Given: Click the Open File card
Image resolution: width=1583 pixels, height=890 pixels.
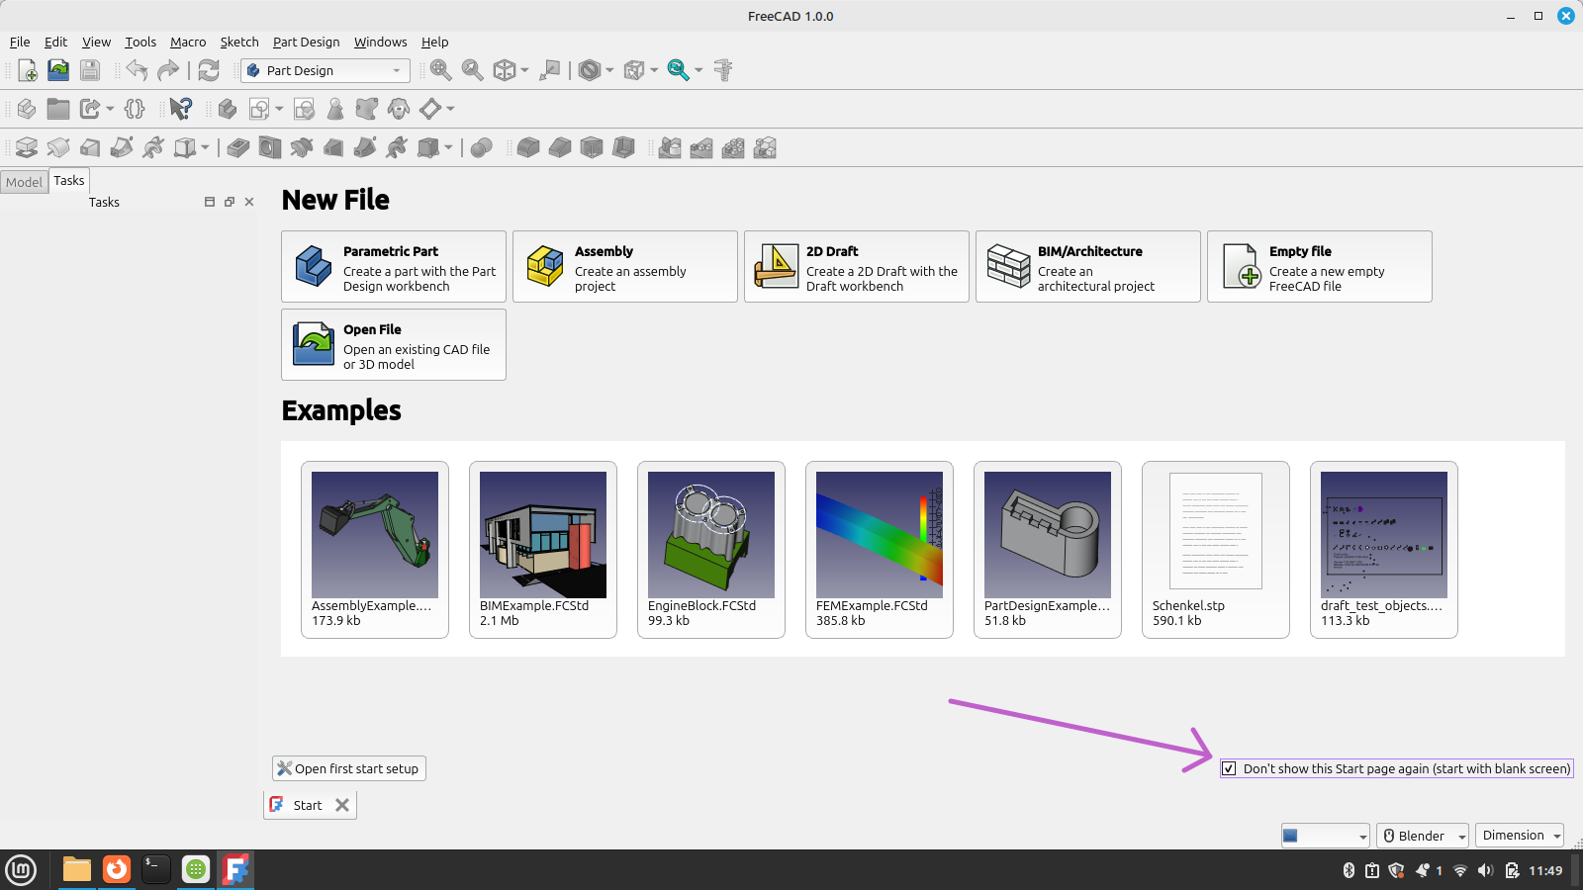Looking at the screenshot, I should click(394, 345).
